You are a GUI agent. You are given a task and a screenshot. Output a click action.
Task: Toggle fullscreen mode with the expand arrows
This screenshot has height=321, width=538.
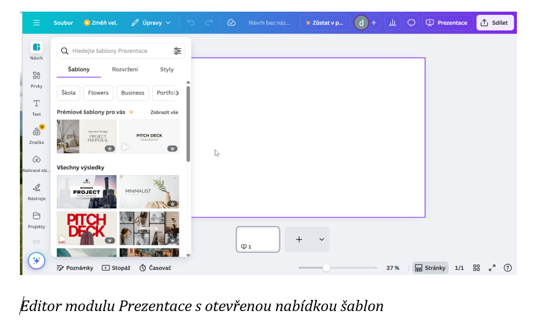pyautogui.click(x=492, y=268)
